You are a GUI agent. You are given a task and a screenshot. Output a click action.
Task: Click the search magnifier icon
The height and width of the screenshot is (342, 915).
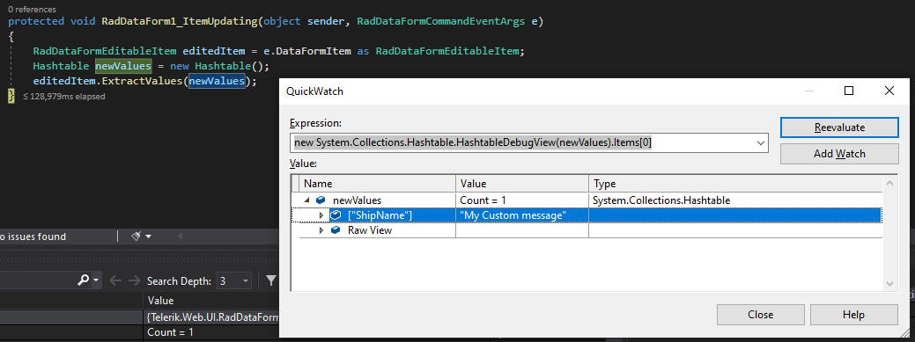pos(84,280)
